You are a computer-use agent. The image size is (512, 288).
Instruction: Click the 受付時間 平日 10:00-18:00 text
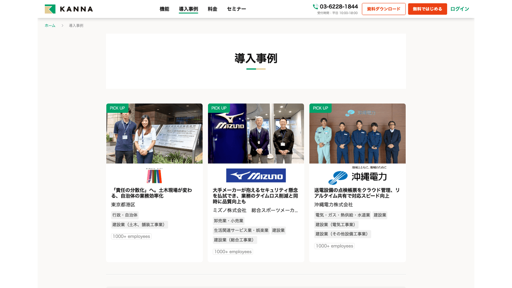(x=337, y=13)
